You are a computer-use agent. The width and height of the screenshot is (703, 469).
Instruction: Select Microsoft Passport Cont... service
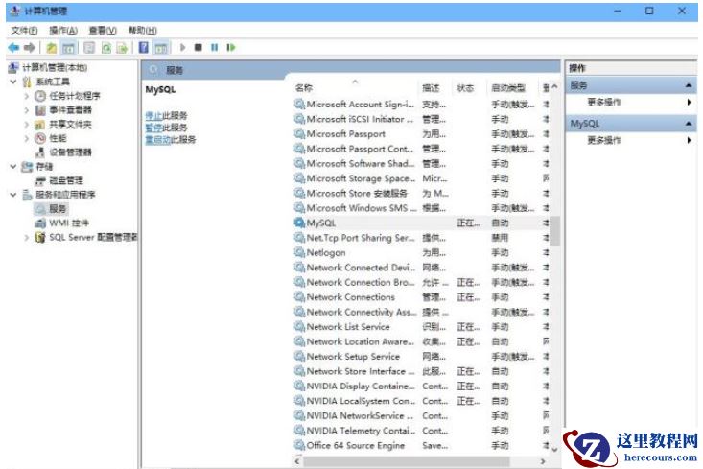(421, 149)
